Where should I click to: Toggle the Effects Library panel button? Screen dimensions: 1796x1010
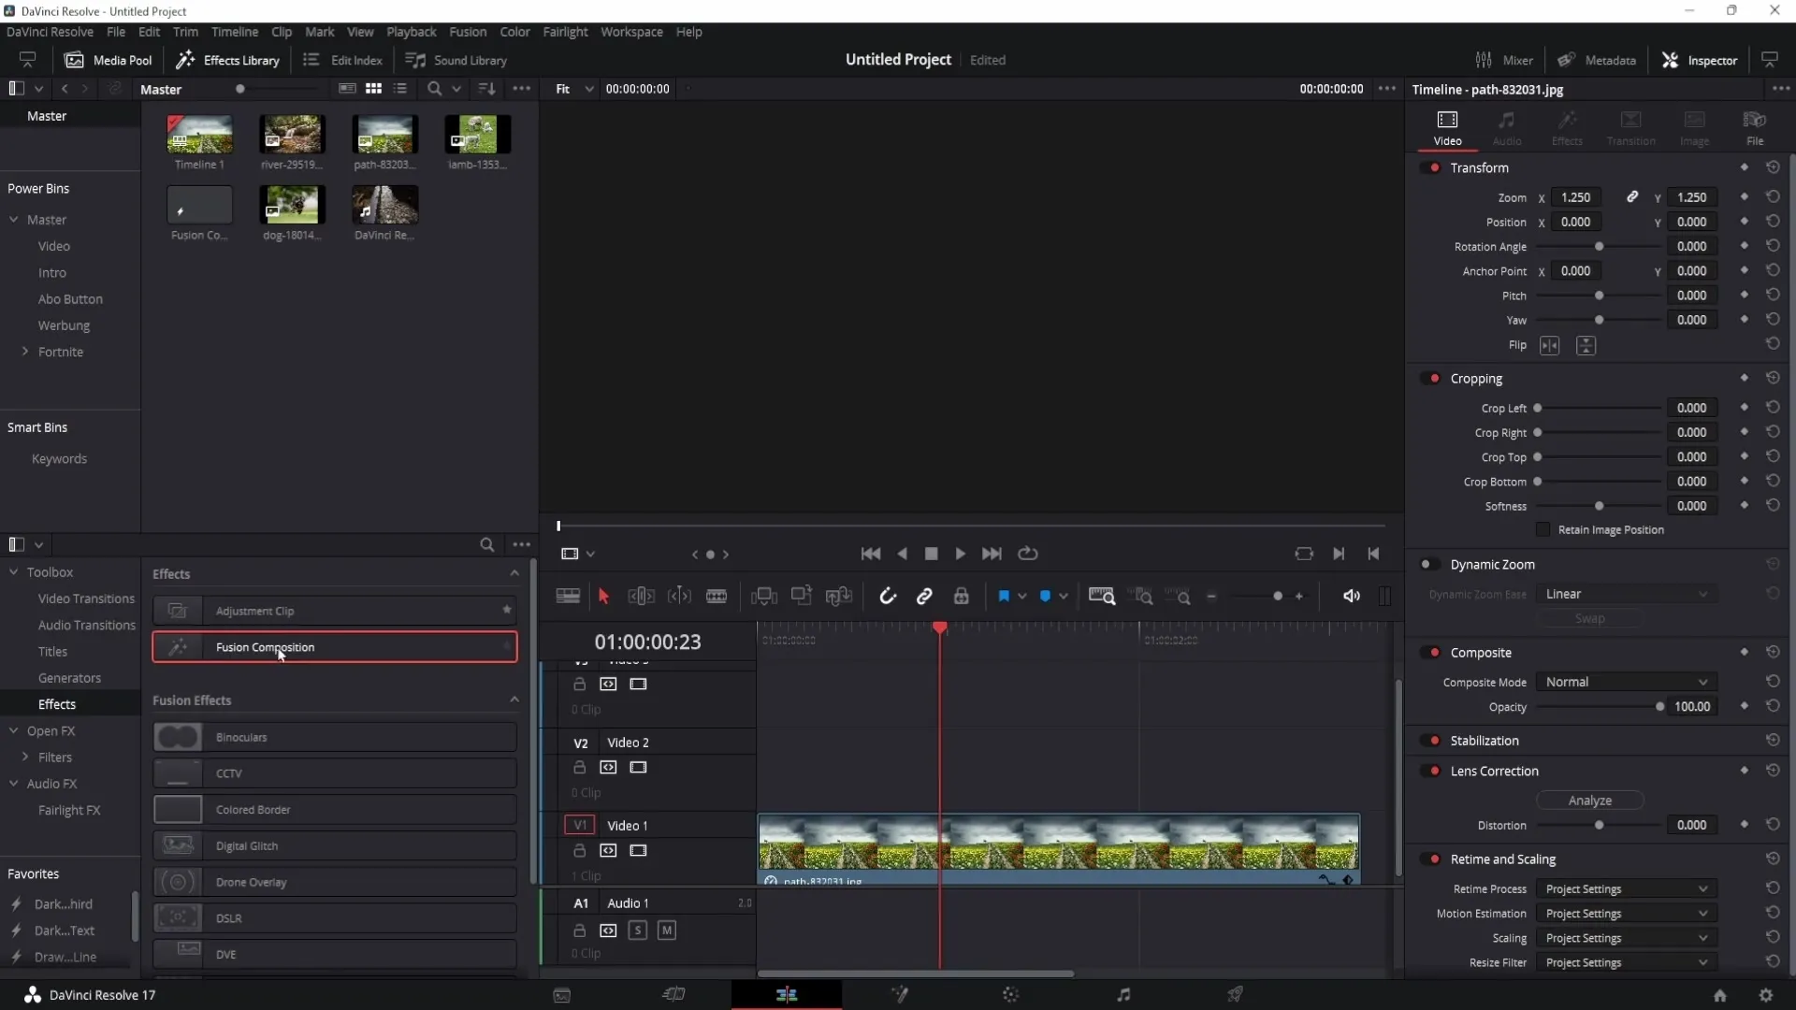[228, 60]
